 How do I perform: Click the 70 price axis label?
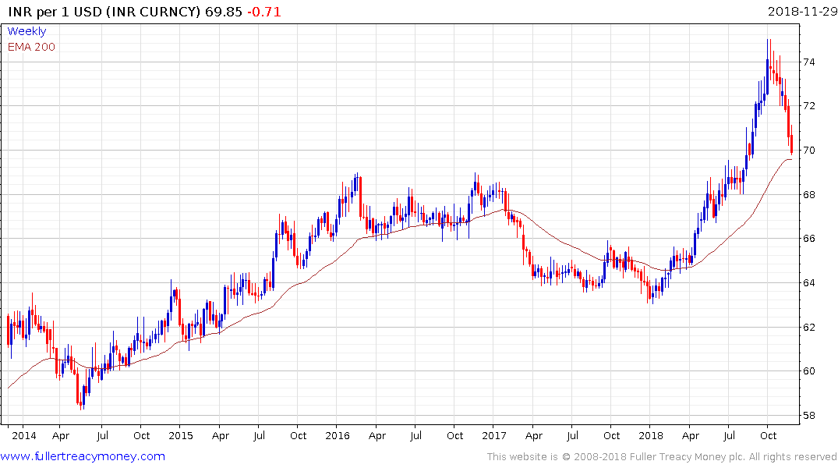click(x=809, y=151)
